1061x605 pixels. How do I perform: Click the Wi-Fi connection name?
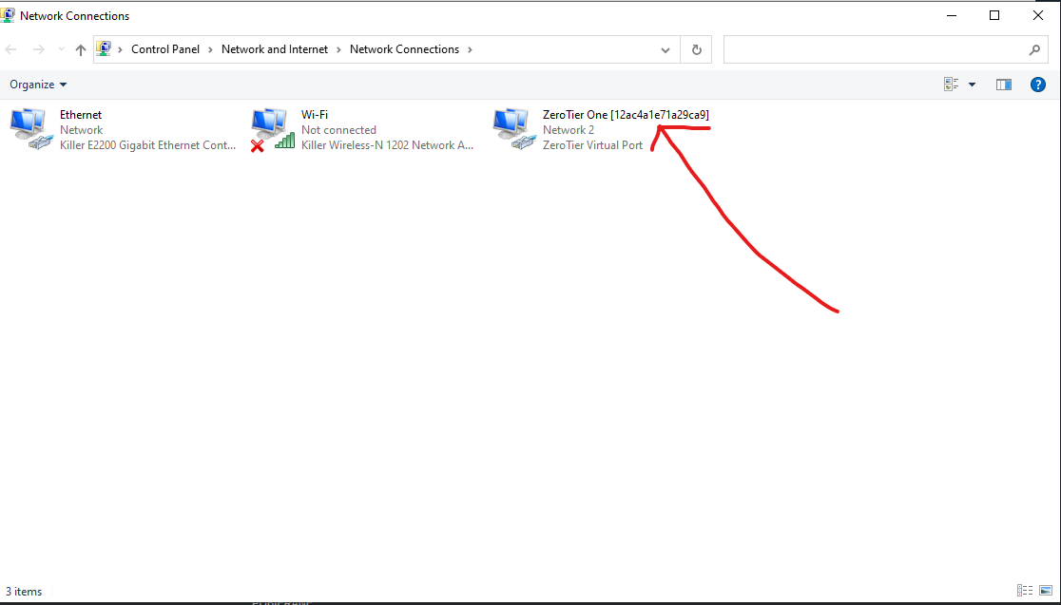(x=315, y=115)
